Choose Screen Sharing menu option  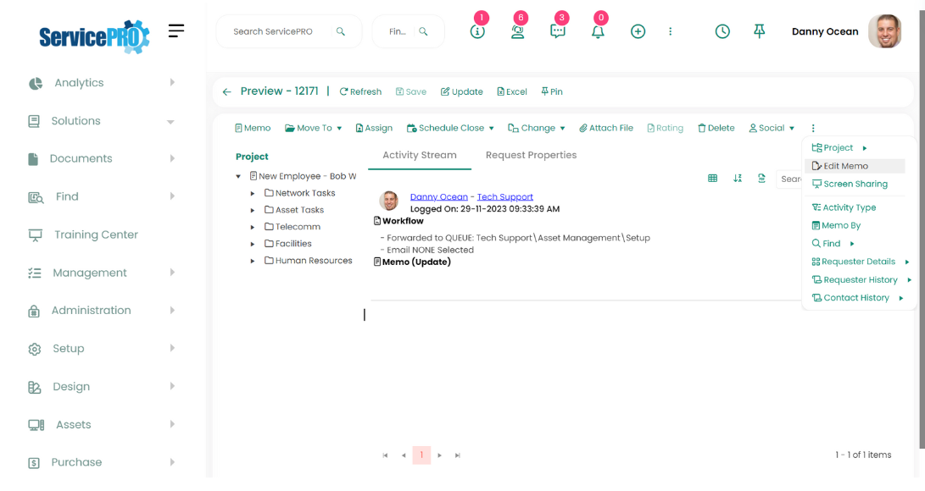[x=855, y=185]
